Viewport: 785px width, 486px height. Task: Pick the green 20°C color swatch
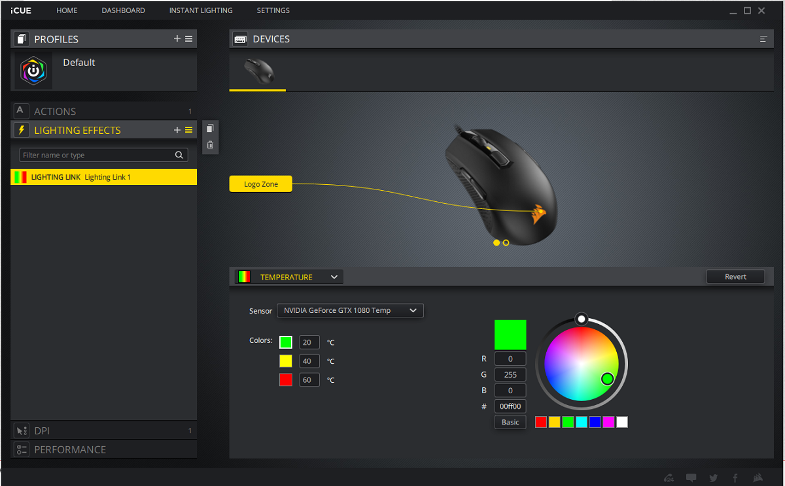click(286, 342)
